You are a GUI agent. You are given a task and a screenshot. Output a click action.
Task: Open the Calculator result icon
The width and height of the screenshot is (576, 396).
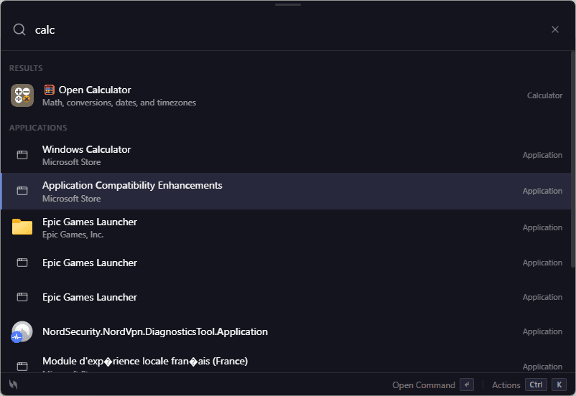click(x=22, y=95)
